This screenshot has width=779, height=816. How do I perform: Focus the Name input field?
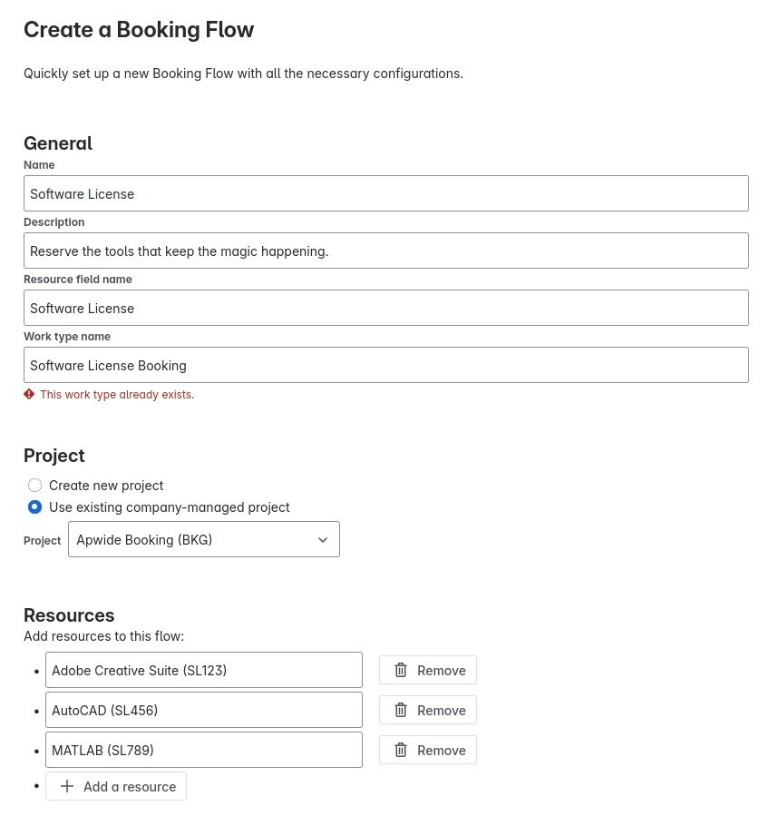(386, 194)
